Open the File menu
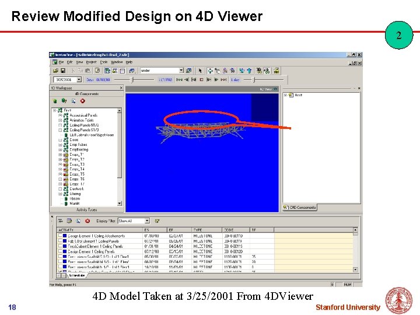This screenshot has height=315, width=420. [61, 62]
